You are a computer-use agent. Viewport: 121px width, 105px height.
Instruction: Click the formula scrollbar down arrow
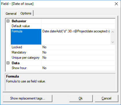point(113,42)
